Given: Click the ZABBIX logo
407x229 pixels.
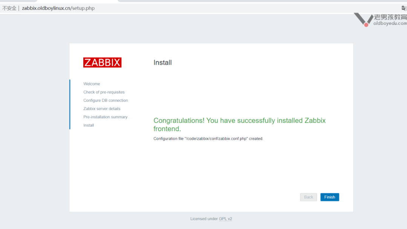Looking at the screenshot, I should pyautogui.click(x=102, y=63).
